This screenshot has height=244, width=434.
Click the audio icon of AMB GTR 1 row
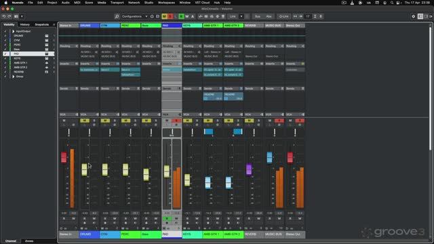tap(47, 63)
